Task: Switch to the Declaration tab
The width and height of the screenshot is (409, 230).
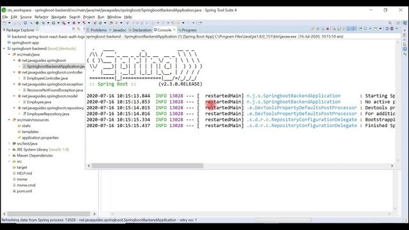Action: [x=140, y=30]
